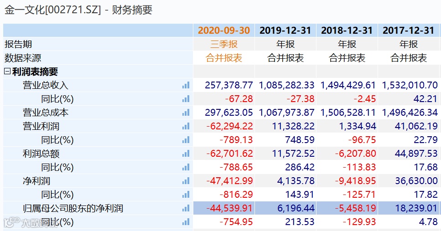Select the 营业总成本 row label
This screenshot has width=441, height=231.
(x=46, y=113)
